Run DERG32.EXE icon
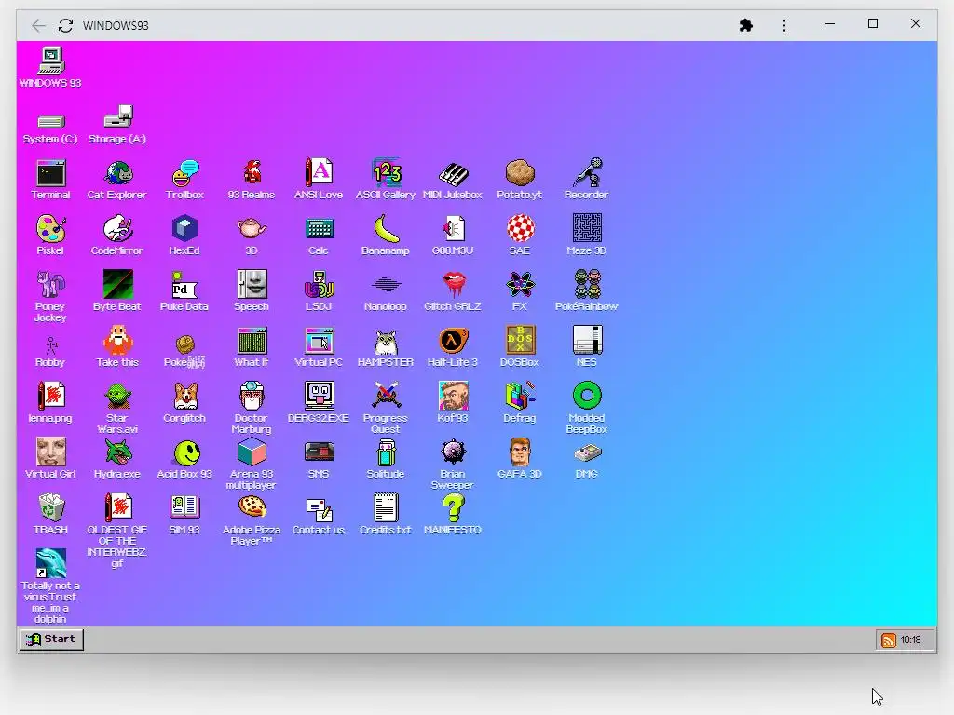954x715 pixels. click(319, 398)
